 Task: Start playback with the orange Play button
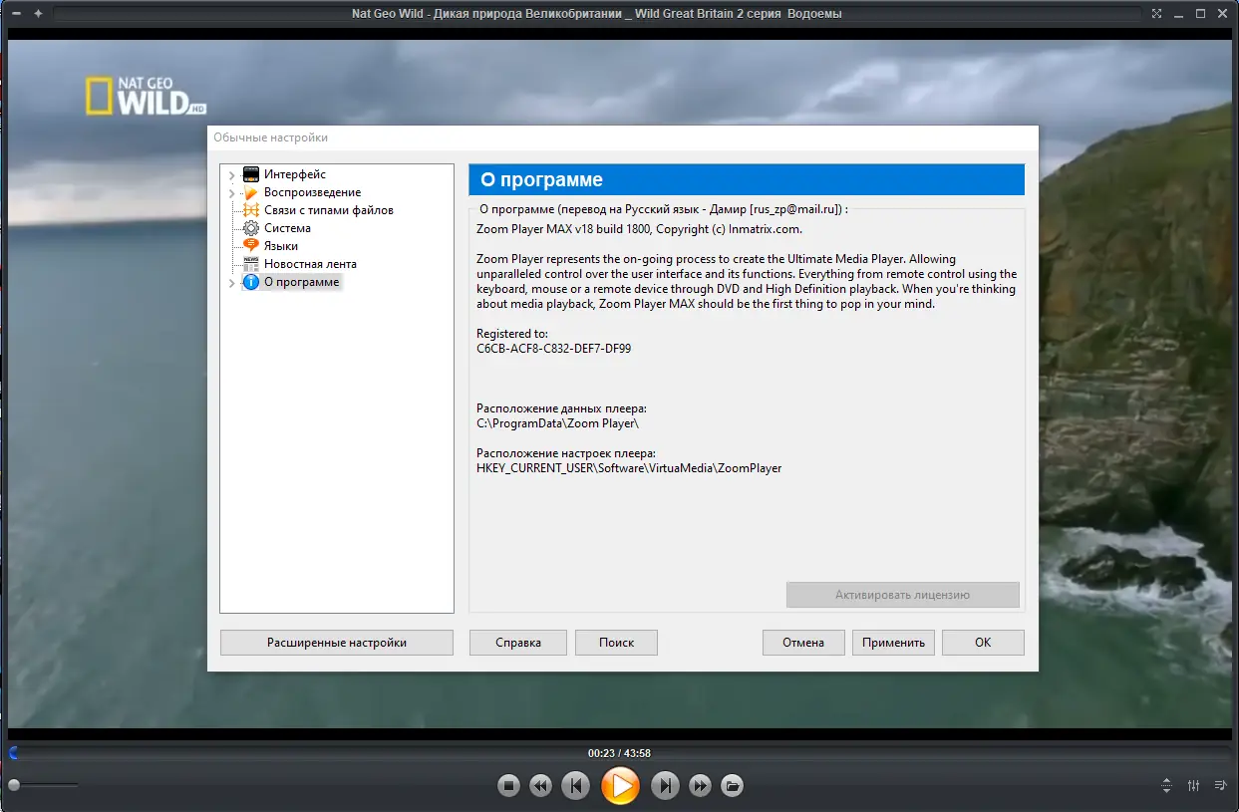[620, 786]
